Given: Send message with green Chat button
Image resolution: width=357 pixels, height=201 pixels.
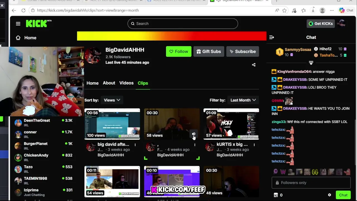Looking at the screenshot, I should pyautogui.click(x=343, y=195).
